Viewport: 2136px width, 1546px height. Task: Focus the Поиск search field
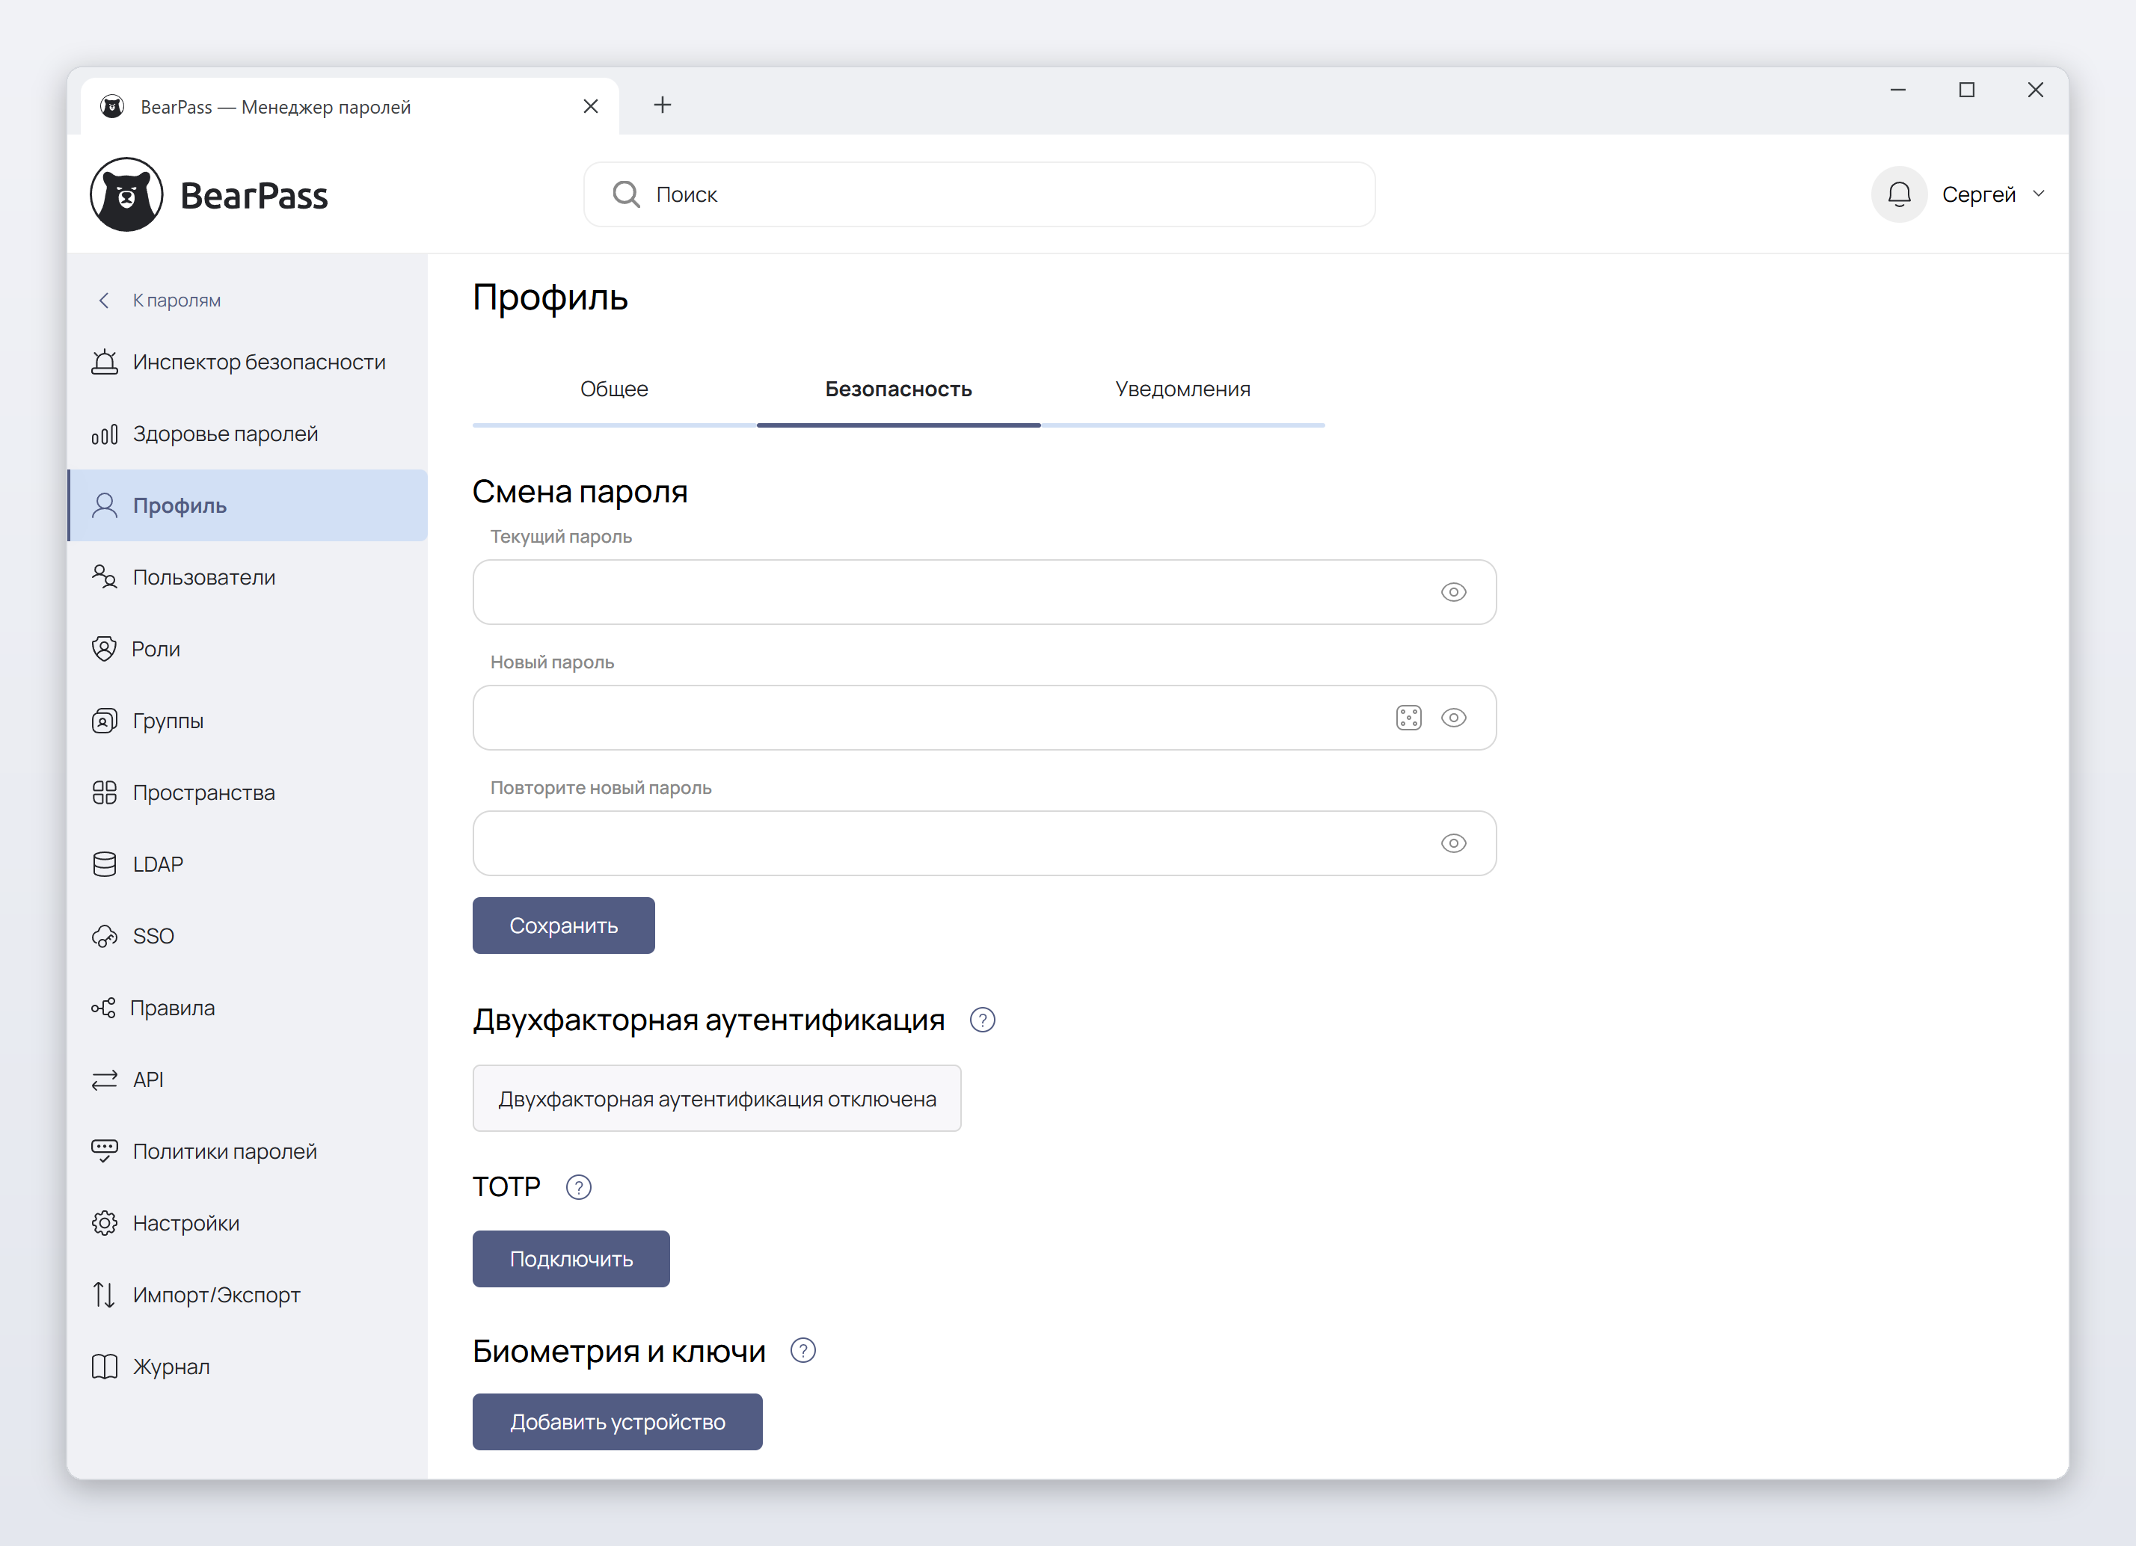pyautogui.click(x=980, y=195)
